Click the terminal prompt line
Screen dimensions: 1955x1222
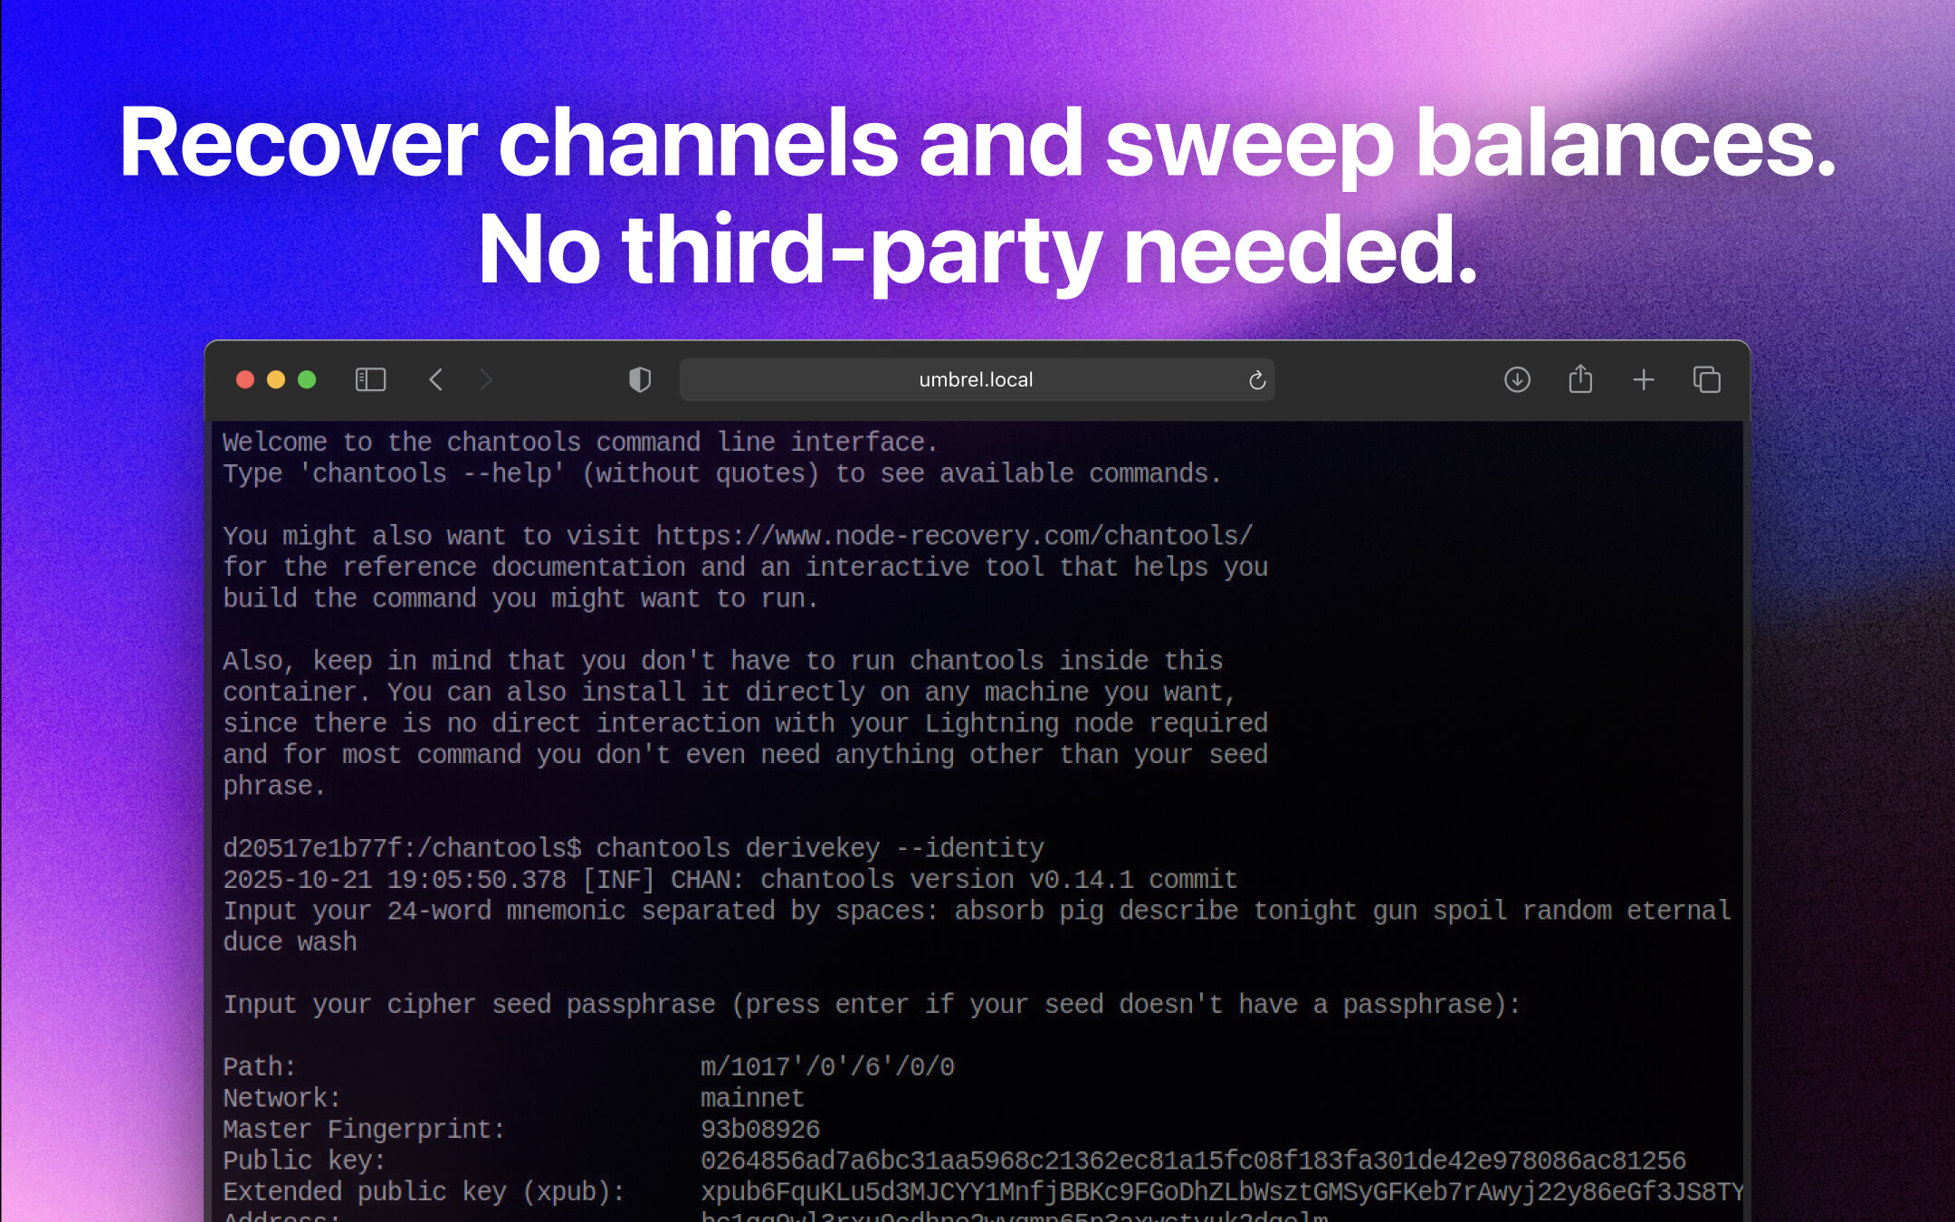(403, 847)
